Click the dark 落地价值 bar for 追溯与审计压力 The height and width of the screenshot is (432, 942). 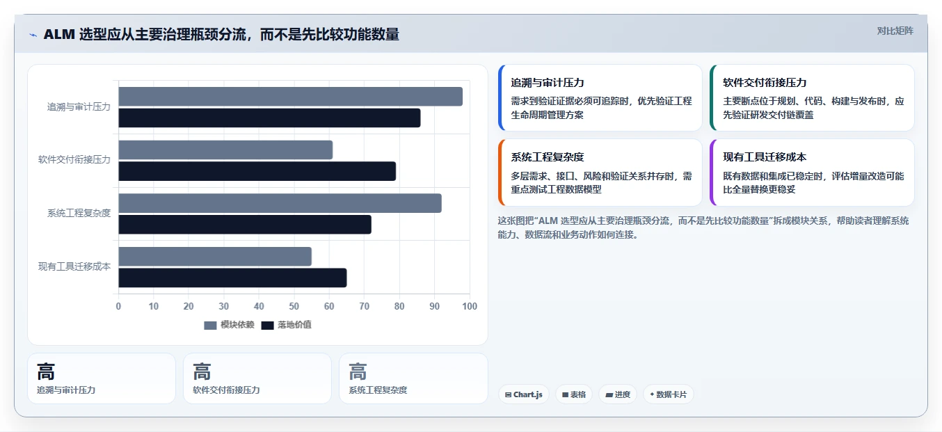coord(269,118)
